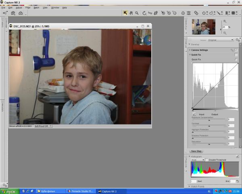Pick the White Control Point tool
The image size is (242, 194).
pos(175,13)
